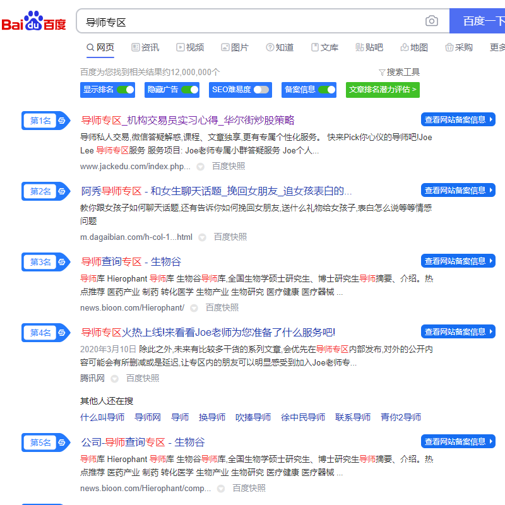Open 百度快照 for 腾讯网 result
505x505 pixels.
[143, 378]
